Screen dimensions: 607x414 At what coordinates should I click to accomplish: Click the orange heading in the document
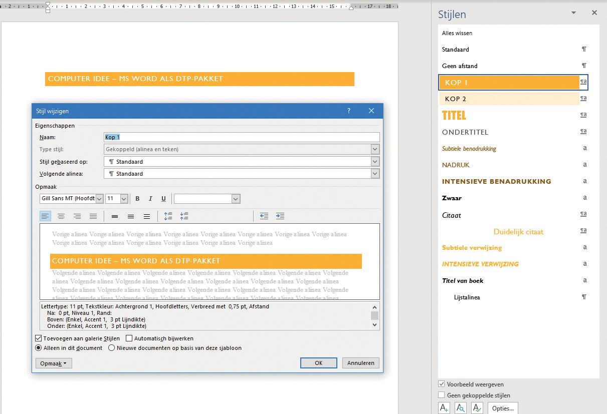click(199, 79)
